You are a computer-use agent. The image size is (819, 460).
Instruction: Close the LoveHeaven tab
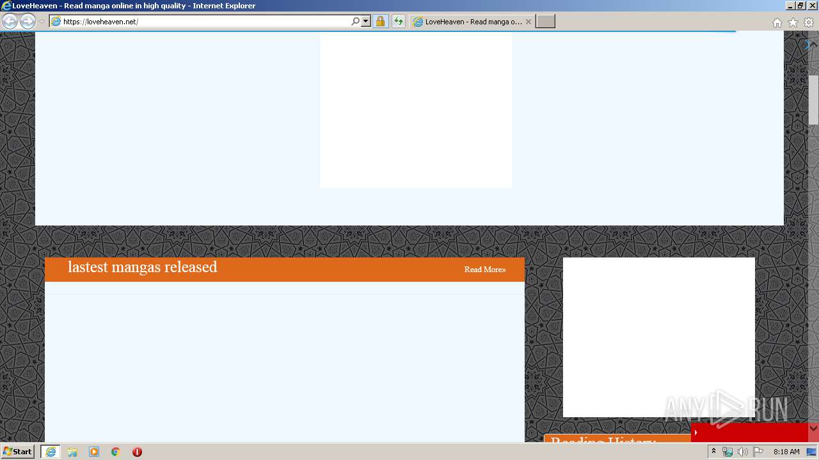(x=528, y=21)
